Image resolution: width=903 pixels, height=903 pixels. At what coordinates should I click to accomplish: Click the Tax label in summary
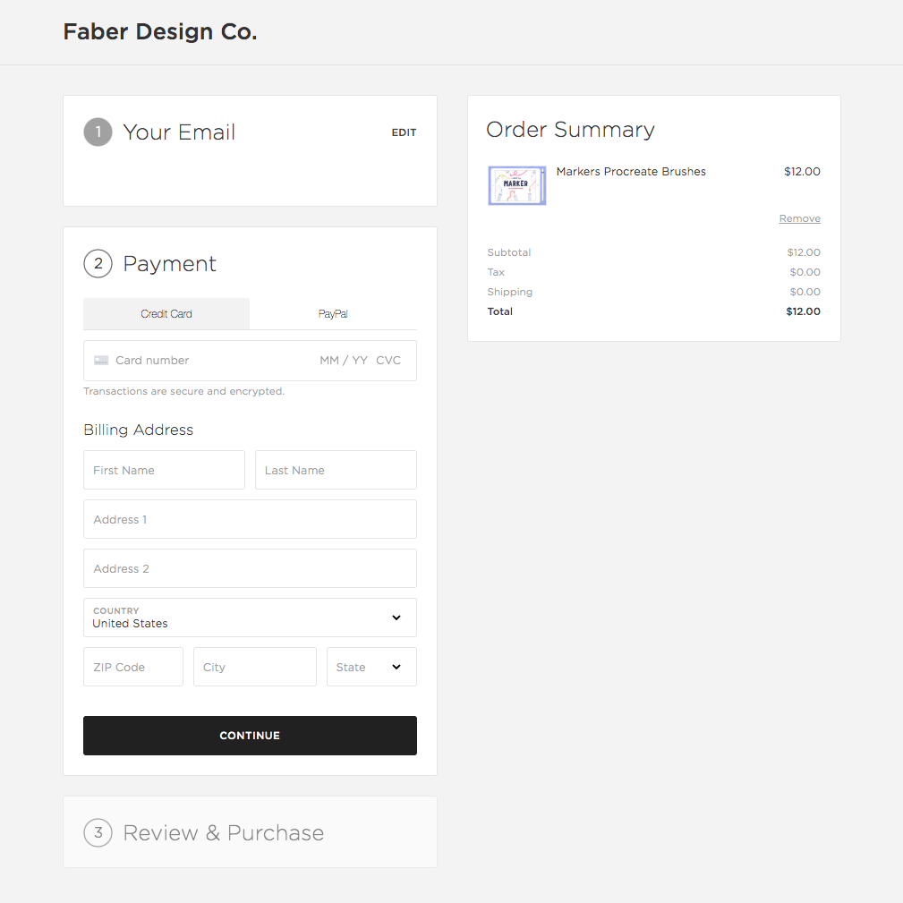click(496, 272)
